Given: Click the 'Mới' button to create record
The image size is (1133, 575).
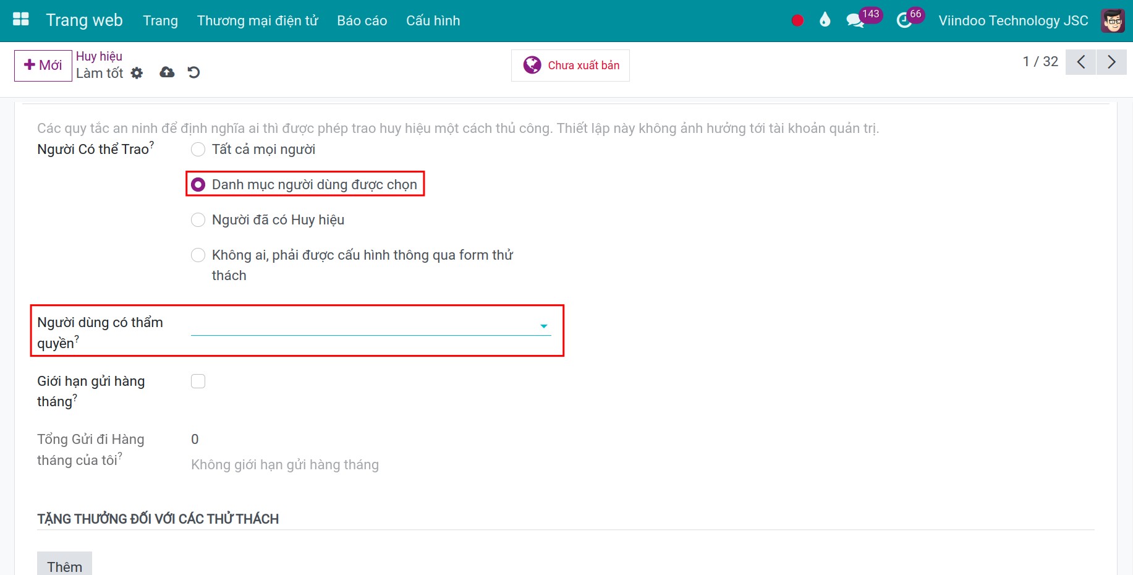Looking at the screenshot, I should coord(43,66).
